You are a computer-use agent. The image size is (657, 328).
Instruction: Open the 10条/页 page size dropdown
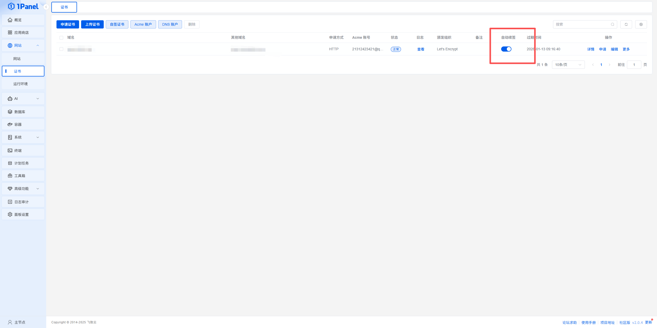coord(568,65)
